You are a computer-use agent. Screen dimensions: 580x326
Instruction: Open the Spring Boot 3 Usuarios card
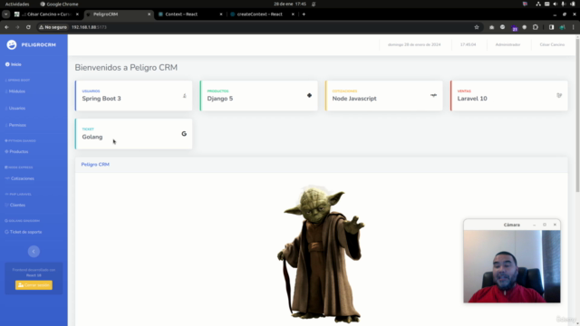click(x=133, y=96)
